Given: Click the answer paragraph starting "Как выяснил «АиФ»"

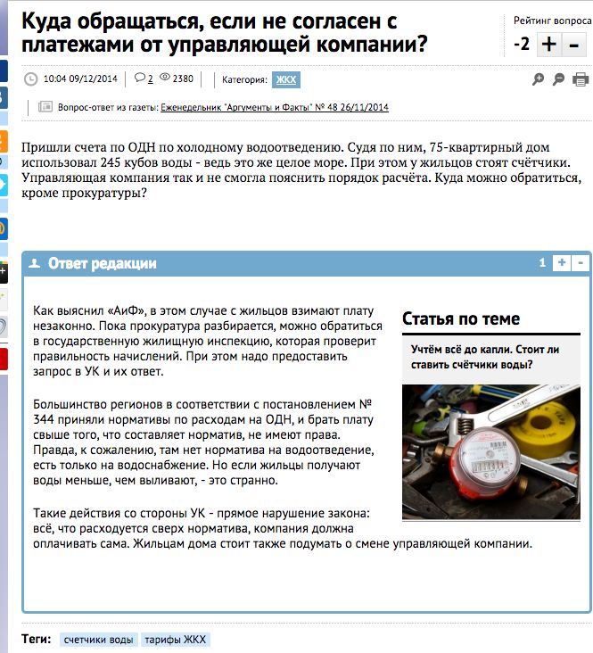Looking at the screenshot, I should pos(208,341).
